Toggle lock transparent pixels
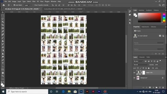The image size is (167, 94). pos(138,68)
